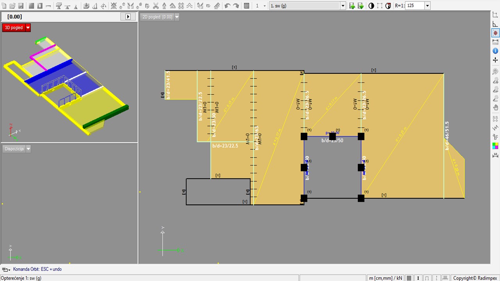Select the pan hand tool
The width and height of the screenshot is (500, 281).
pyautogui.click(x=495, y=107)
